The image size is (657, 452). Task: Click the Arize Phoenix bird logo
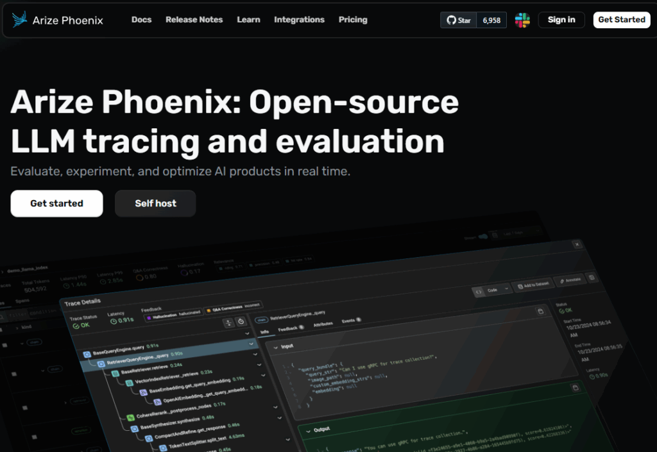tap(19, 19)
